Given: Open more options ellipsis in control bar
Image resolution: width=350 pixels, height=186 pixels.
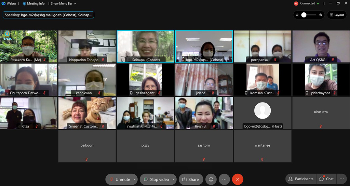Looking at the screenshot, I should [224, 179].
